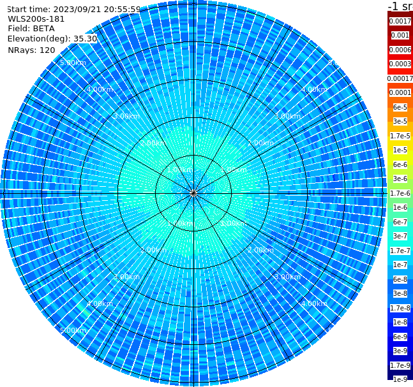Click the lower-left 3.00km range label
The image size is (413, 387).
126,277
